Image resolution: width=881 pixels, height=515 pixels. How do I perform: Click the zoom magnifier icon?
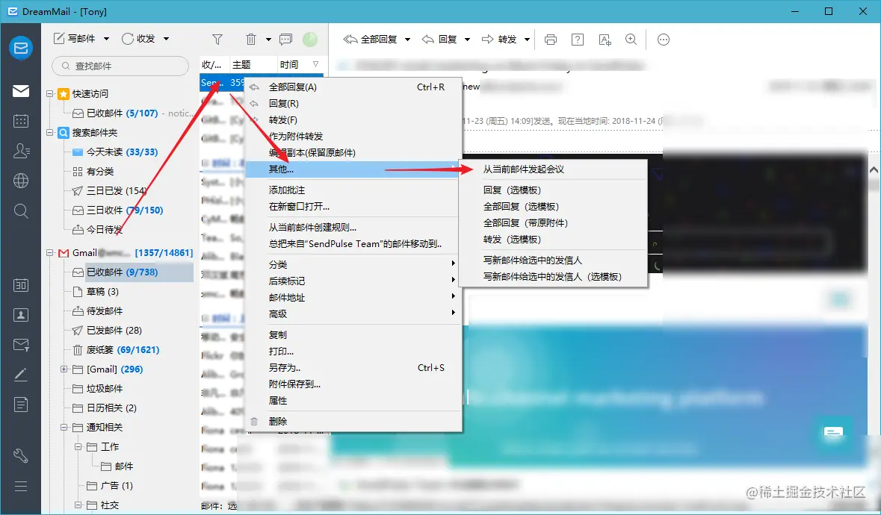(631, 40)
